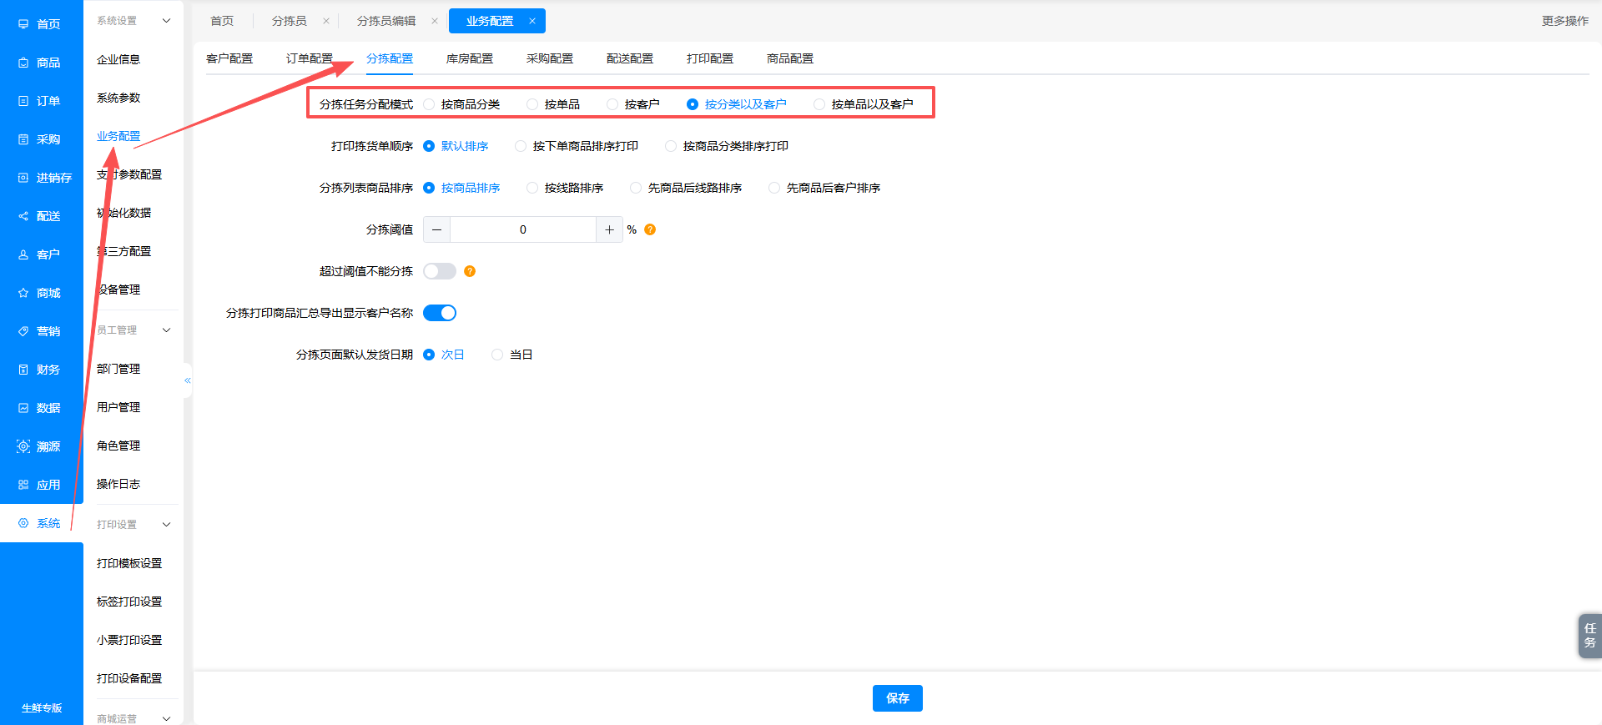
Task: Collapse the 系统设置 menu group
Action: [166, 21]
